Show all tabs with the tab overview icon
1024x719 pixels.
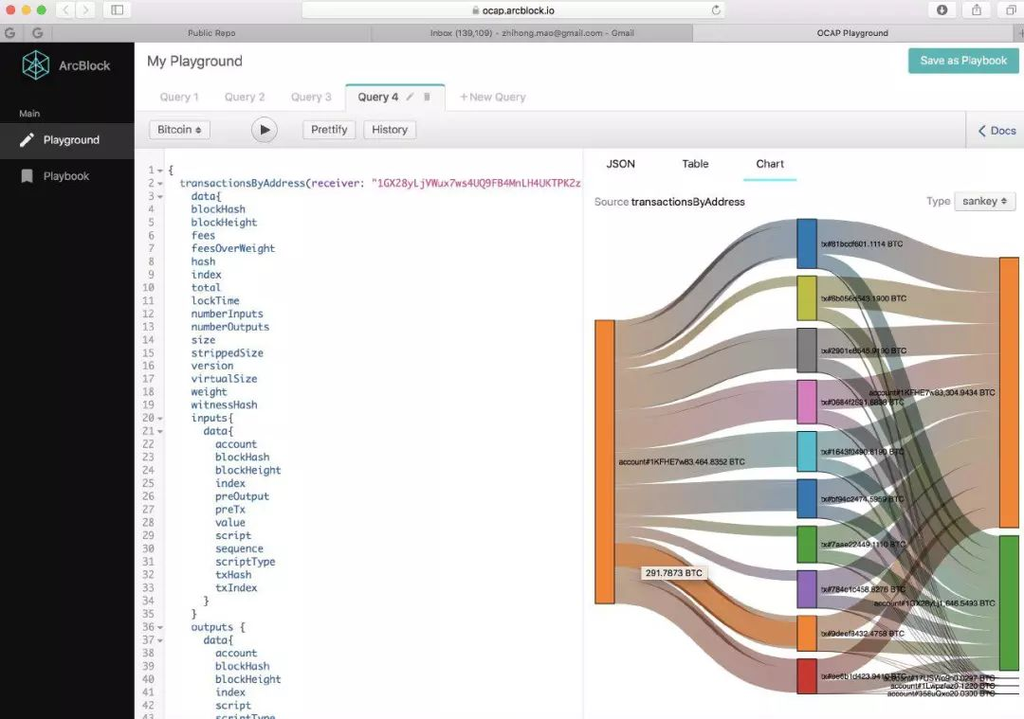click(x=1012, y=9)
